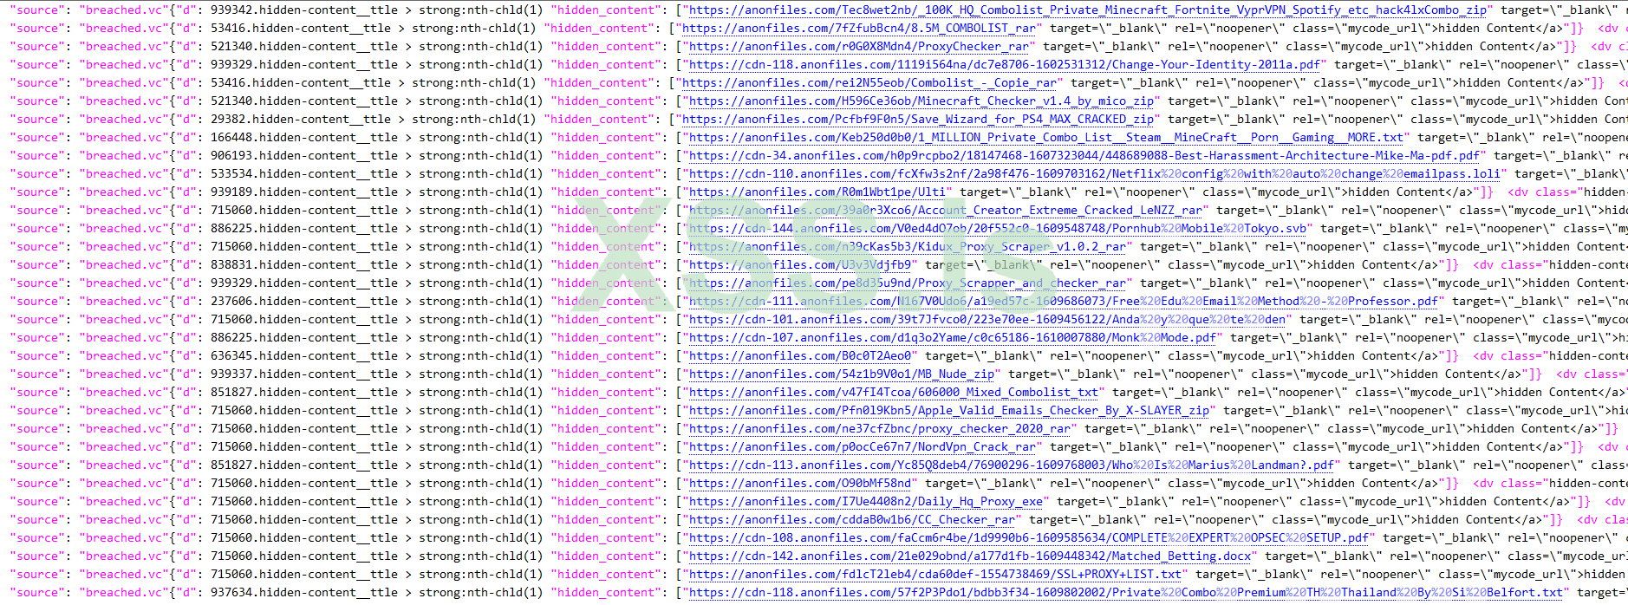Viewport: 1628px width, 605px height.
Task: Click the Netflix config emailpass.loli link
Action: 1095,174
